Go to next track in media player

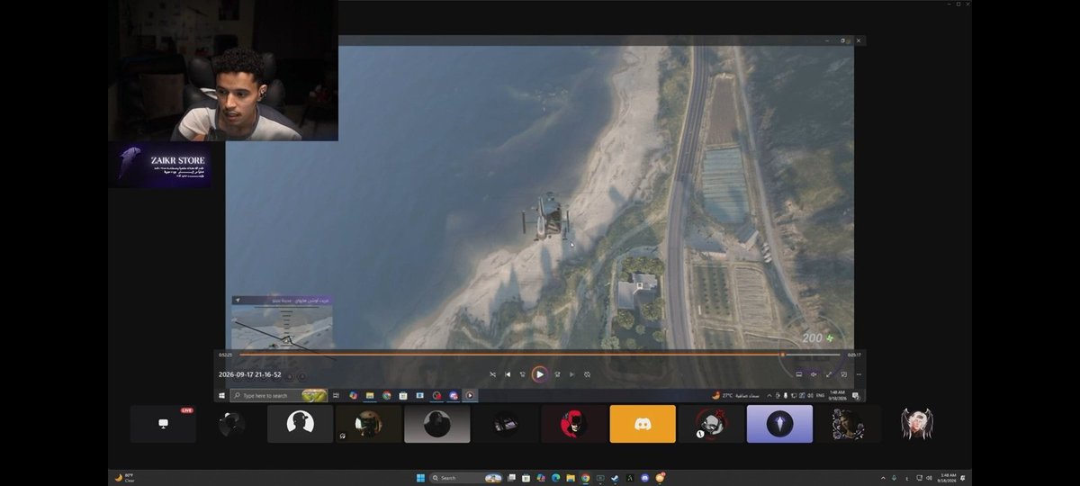click(571, 374)
